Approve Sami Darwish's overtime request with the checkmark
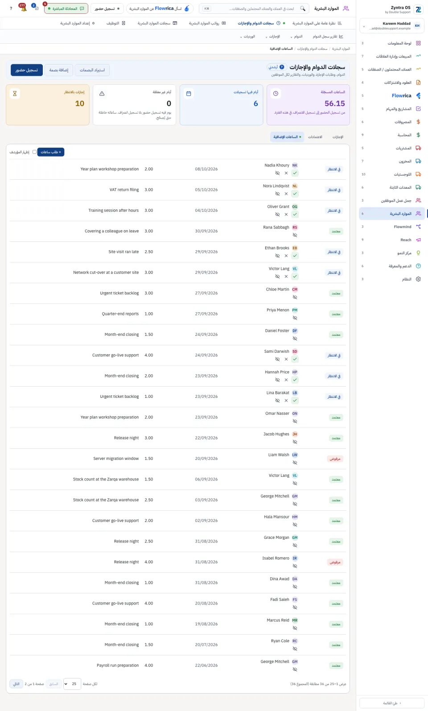 pos(295,359)
